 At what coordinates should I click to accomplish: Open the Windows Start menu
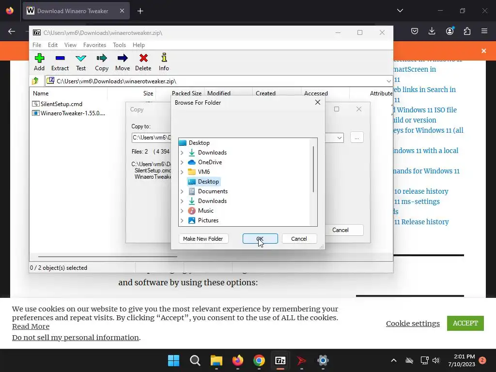174,360
